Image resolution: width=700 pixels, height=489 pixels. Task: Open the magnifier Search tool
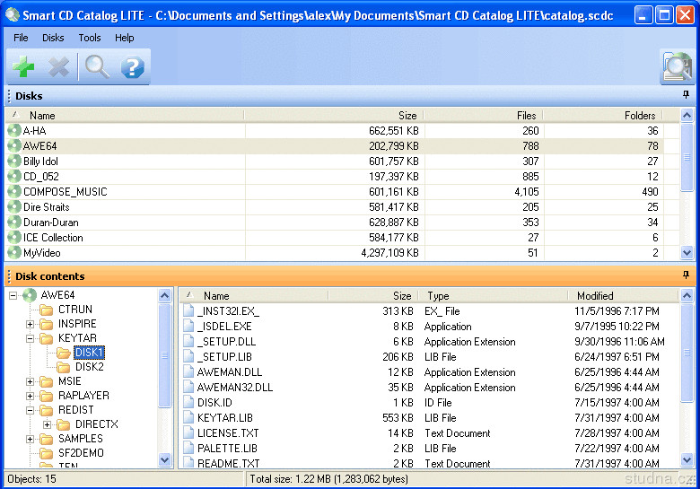click(x=97, y=67)
